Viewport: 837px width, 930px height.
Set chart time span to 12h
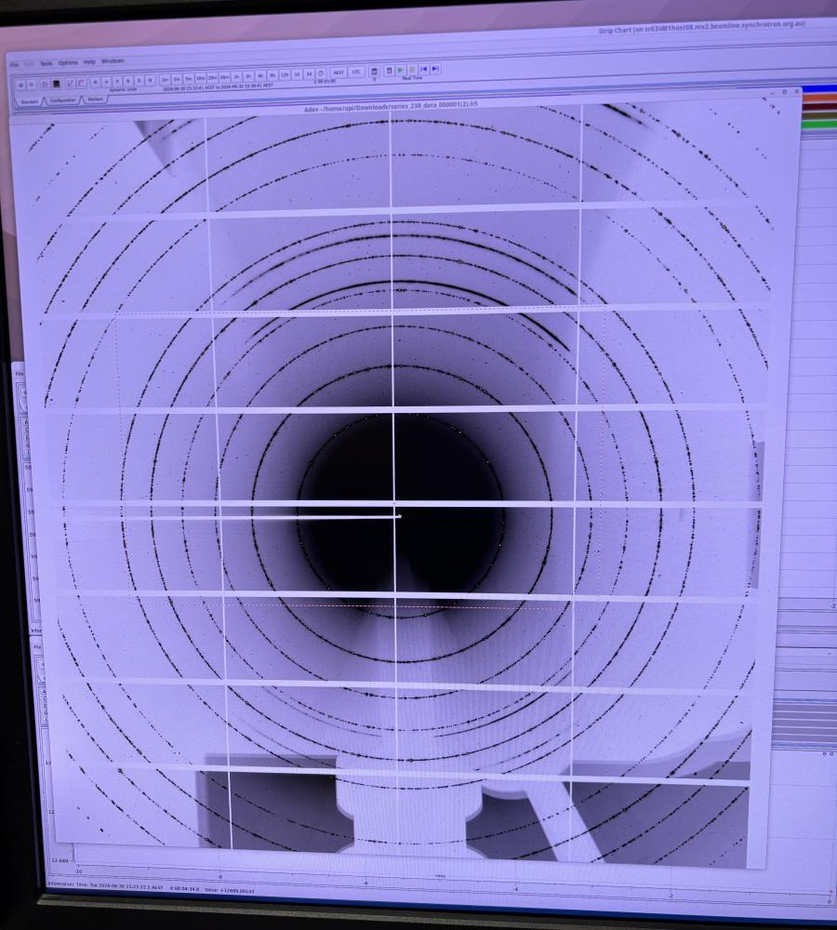[285, 74]
